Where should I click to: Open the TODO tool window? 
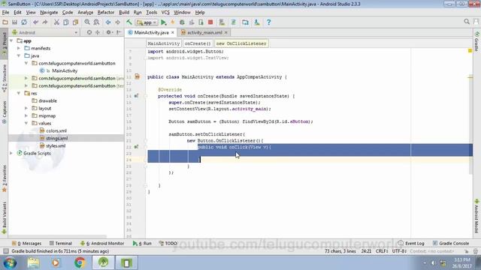pos(168,243)
